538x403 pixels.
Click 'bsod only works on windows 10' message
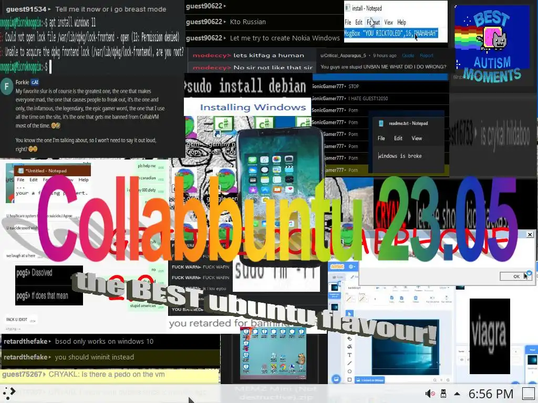(x=104, y=341)
